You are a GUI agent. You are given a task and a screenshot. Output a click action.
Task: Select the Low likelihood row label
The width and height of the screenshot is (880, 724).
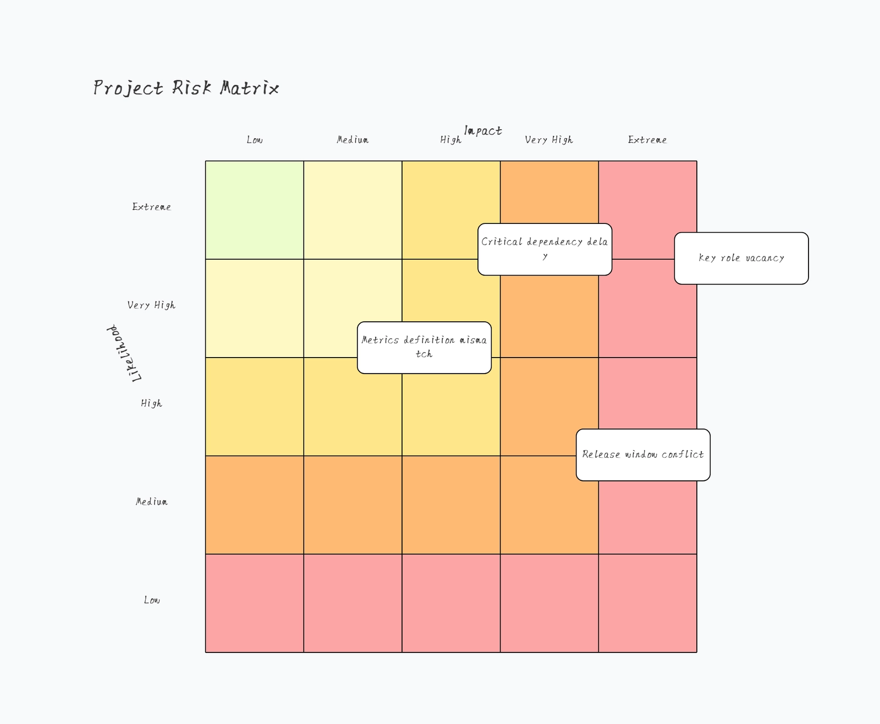click(151, 600)
